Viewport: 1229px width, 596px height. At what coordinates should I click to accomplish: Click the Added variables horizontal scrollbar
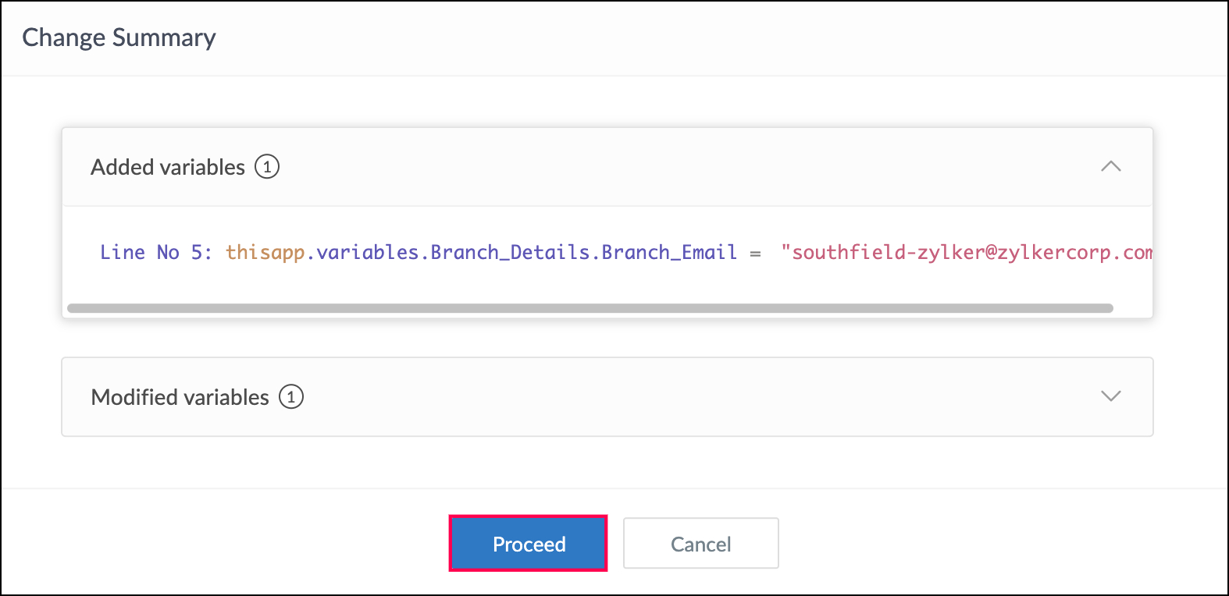tap(590, 308)
